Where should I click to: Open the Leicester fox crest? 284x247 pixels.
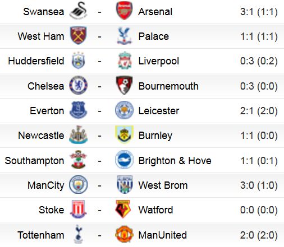click(x=124, y=110)
